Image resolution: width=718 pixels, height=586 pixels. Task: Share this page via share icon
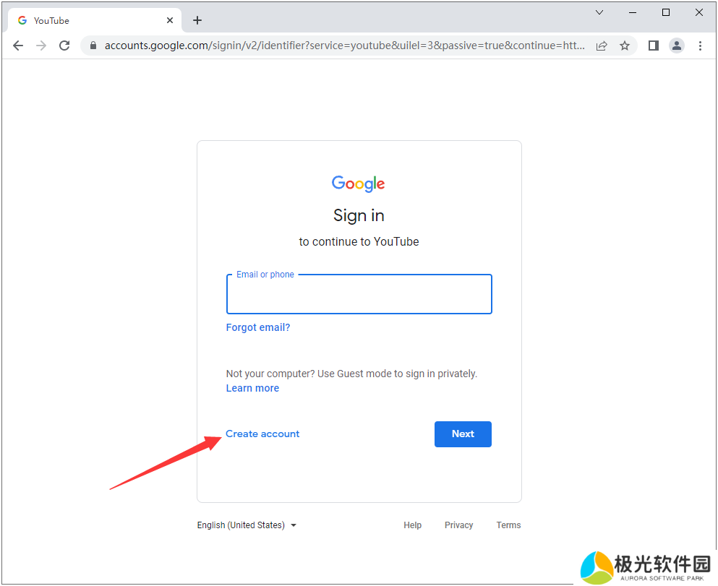click(602, 46)
